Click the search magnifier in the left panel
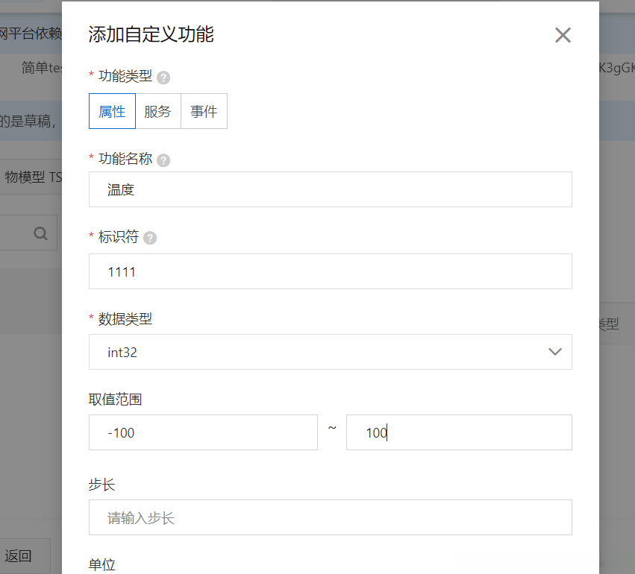Image resolution: width=635 pixels, height=574 pixels. [x=41, y=233]
